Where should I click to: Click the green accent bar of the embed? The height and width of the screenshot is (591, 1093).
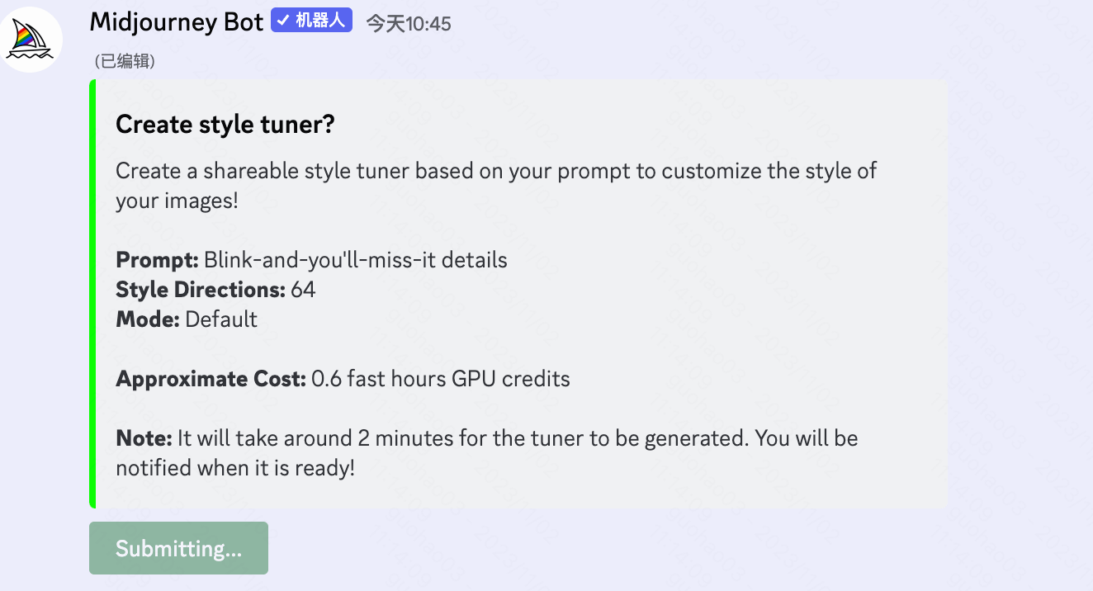click(92, 294)
